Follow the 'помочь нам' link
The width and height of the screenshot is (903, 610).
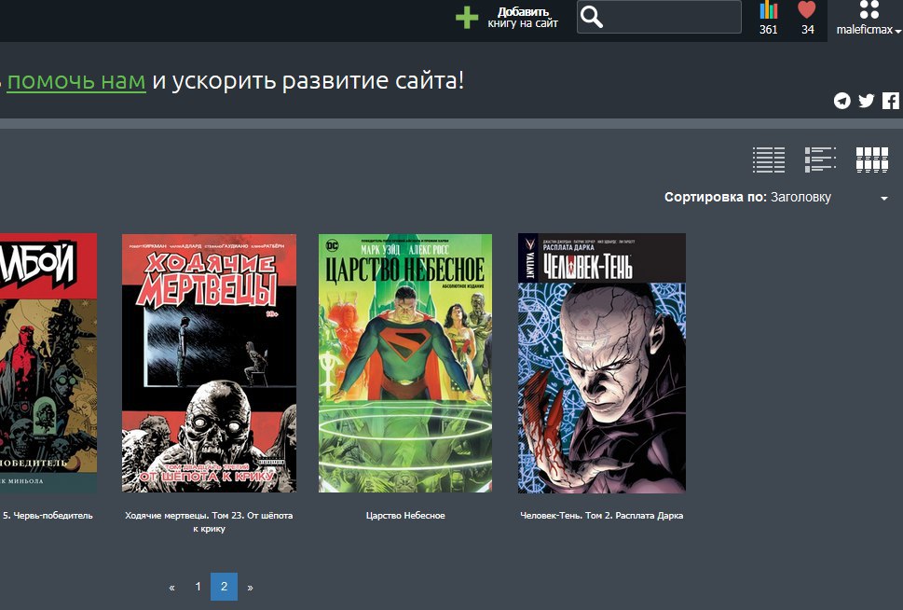(x=76, y=81)
